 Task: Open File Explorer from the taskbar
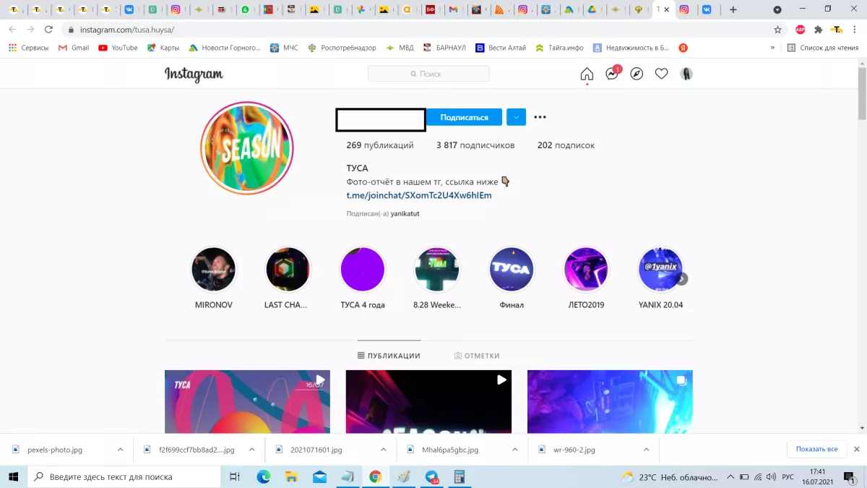pyautogui.click(x=291, y=477)
